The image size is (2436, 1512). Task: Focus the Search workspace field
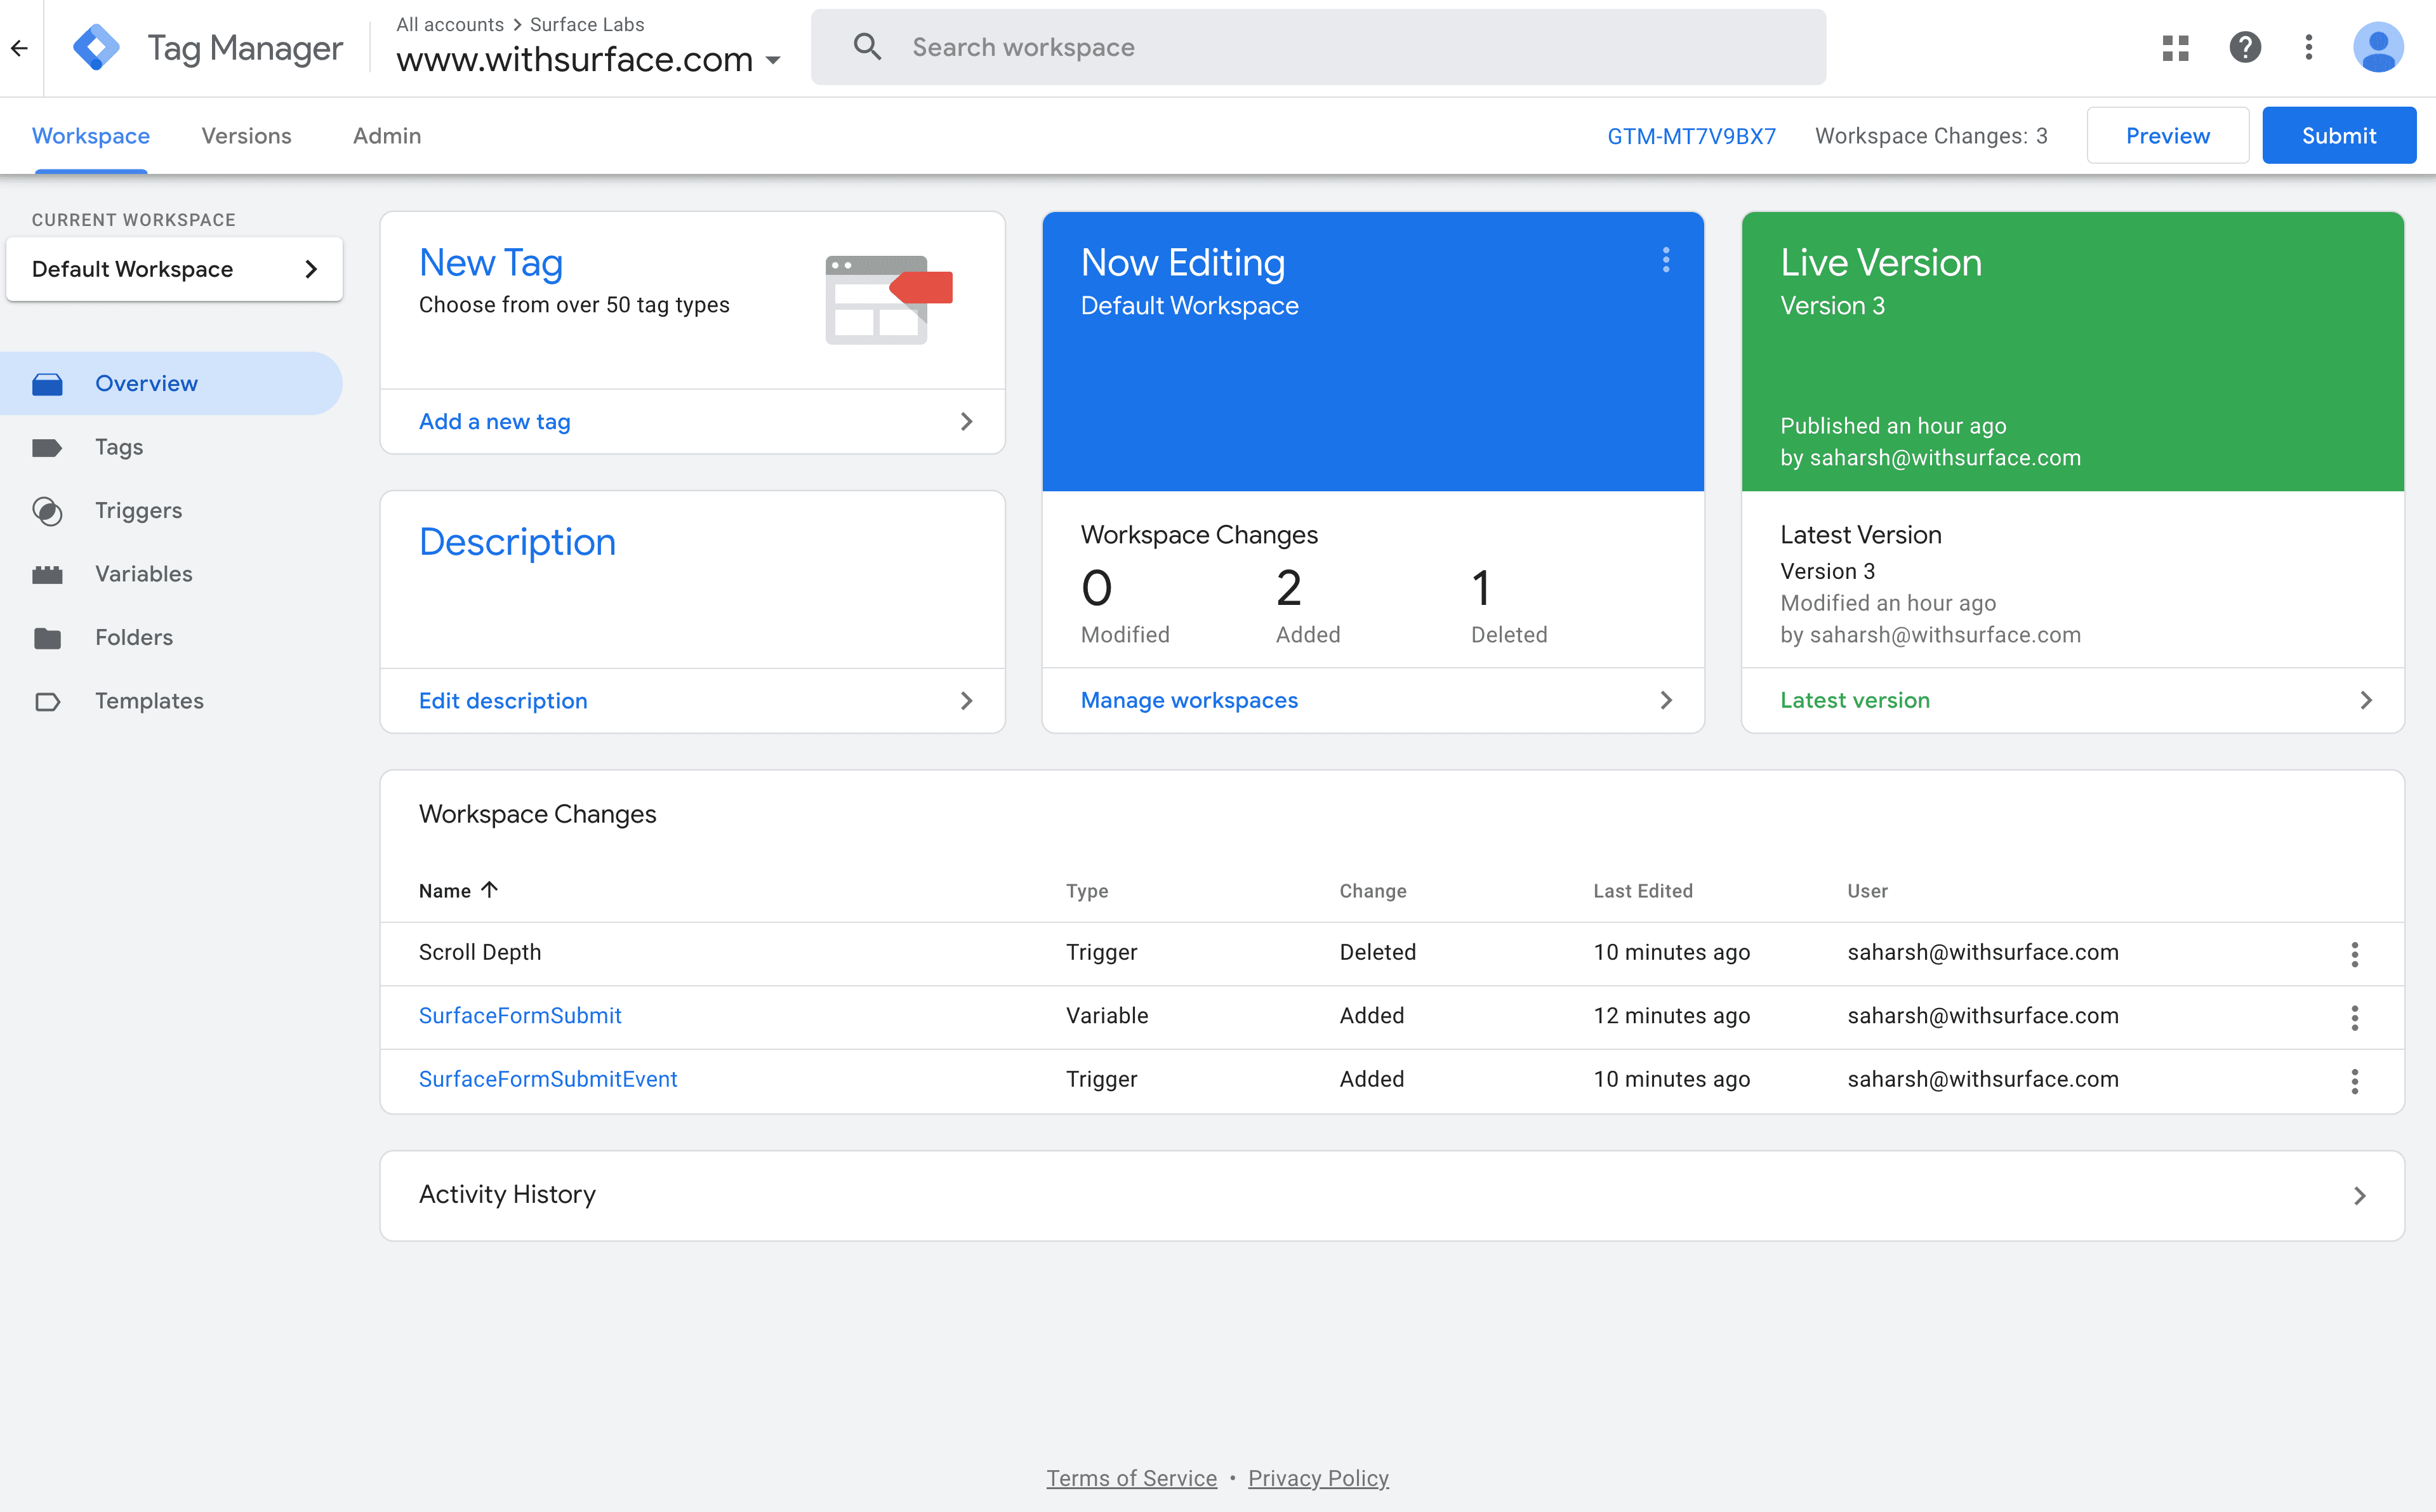coord(1318,47)
